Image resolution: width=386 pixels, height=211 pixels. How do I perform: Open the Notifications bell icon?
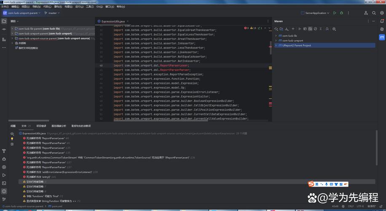pos(381,21)
